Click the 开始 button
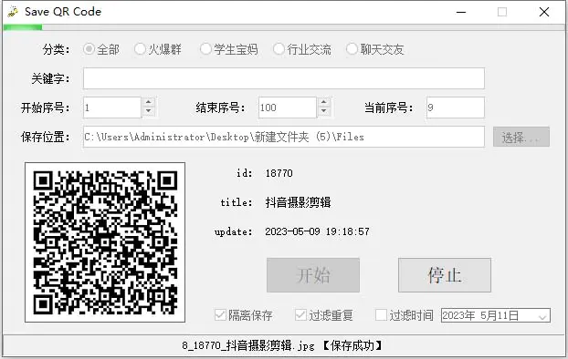The height and width of the screenshot is (359, 568). pyautogui.click(x=313, y=275)
